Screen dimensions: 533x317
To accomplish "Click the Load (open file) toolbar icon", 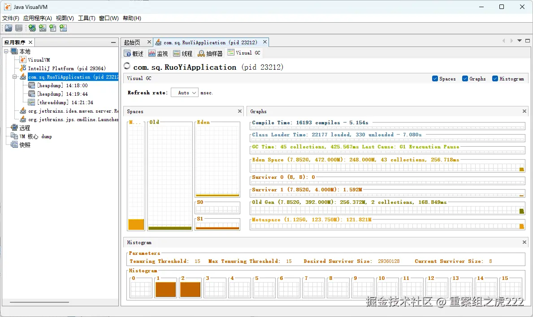I will 9,28.
